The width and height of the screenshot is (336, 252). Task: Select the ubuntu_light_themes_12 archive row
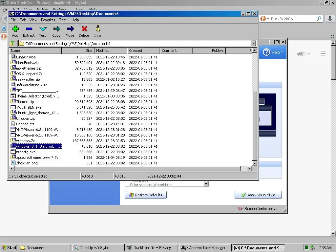point(131,113)
